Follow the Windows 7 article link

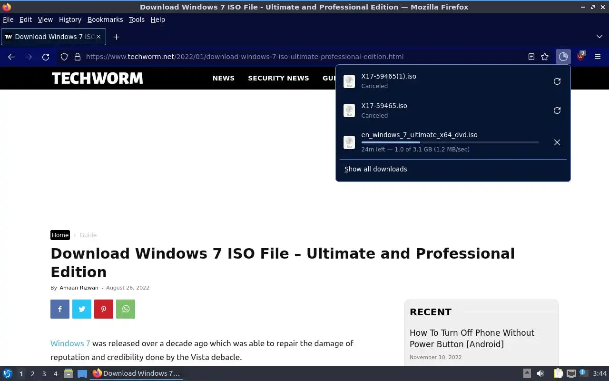click(70, 343)
